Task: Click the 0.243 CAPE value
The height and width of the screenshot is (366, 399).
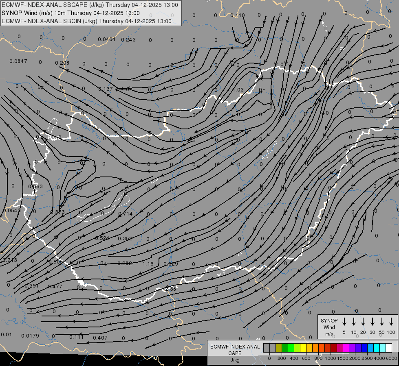Action: [x=128, y=39]
